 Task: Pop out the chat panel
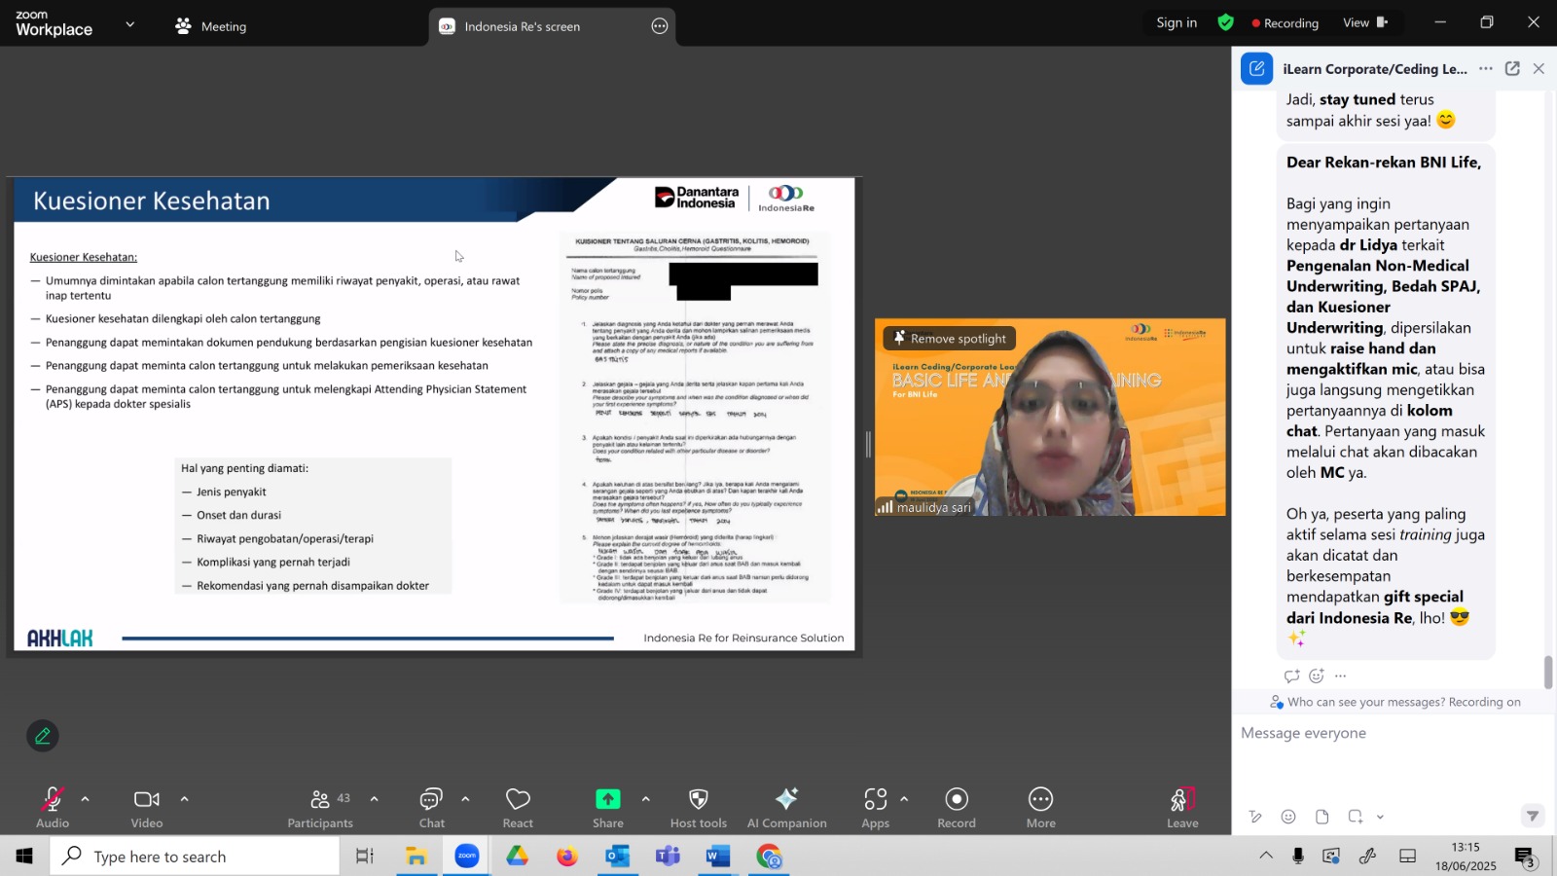pos(1512,68)
